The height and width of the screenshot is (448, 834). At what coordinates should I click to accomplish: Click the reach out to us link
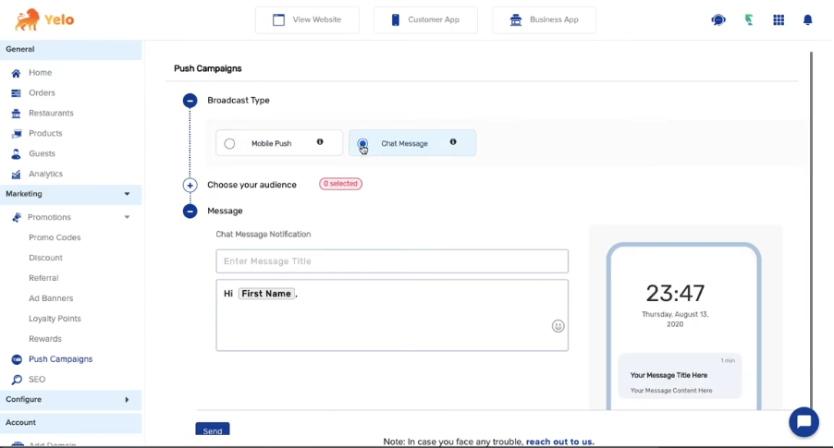coord(560,442)
